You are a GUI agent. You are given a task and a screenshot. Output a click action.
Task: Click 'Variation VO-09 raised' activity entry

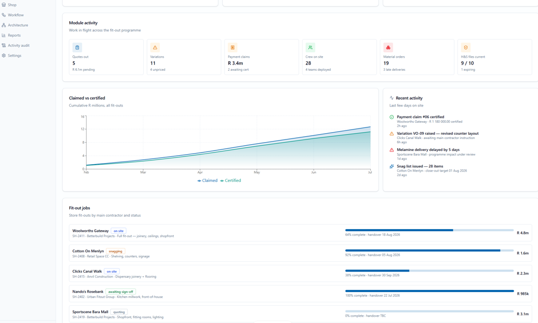(x=437, y=134)
